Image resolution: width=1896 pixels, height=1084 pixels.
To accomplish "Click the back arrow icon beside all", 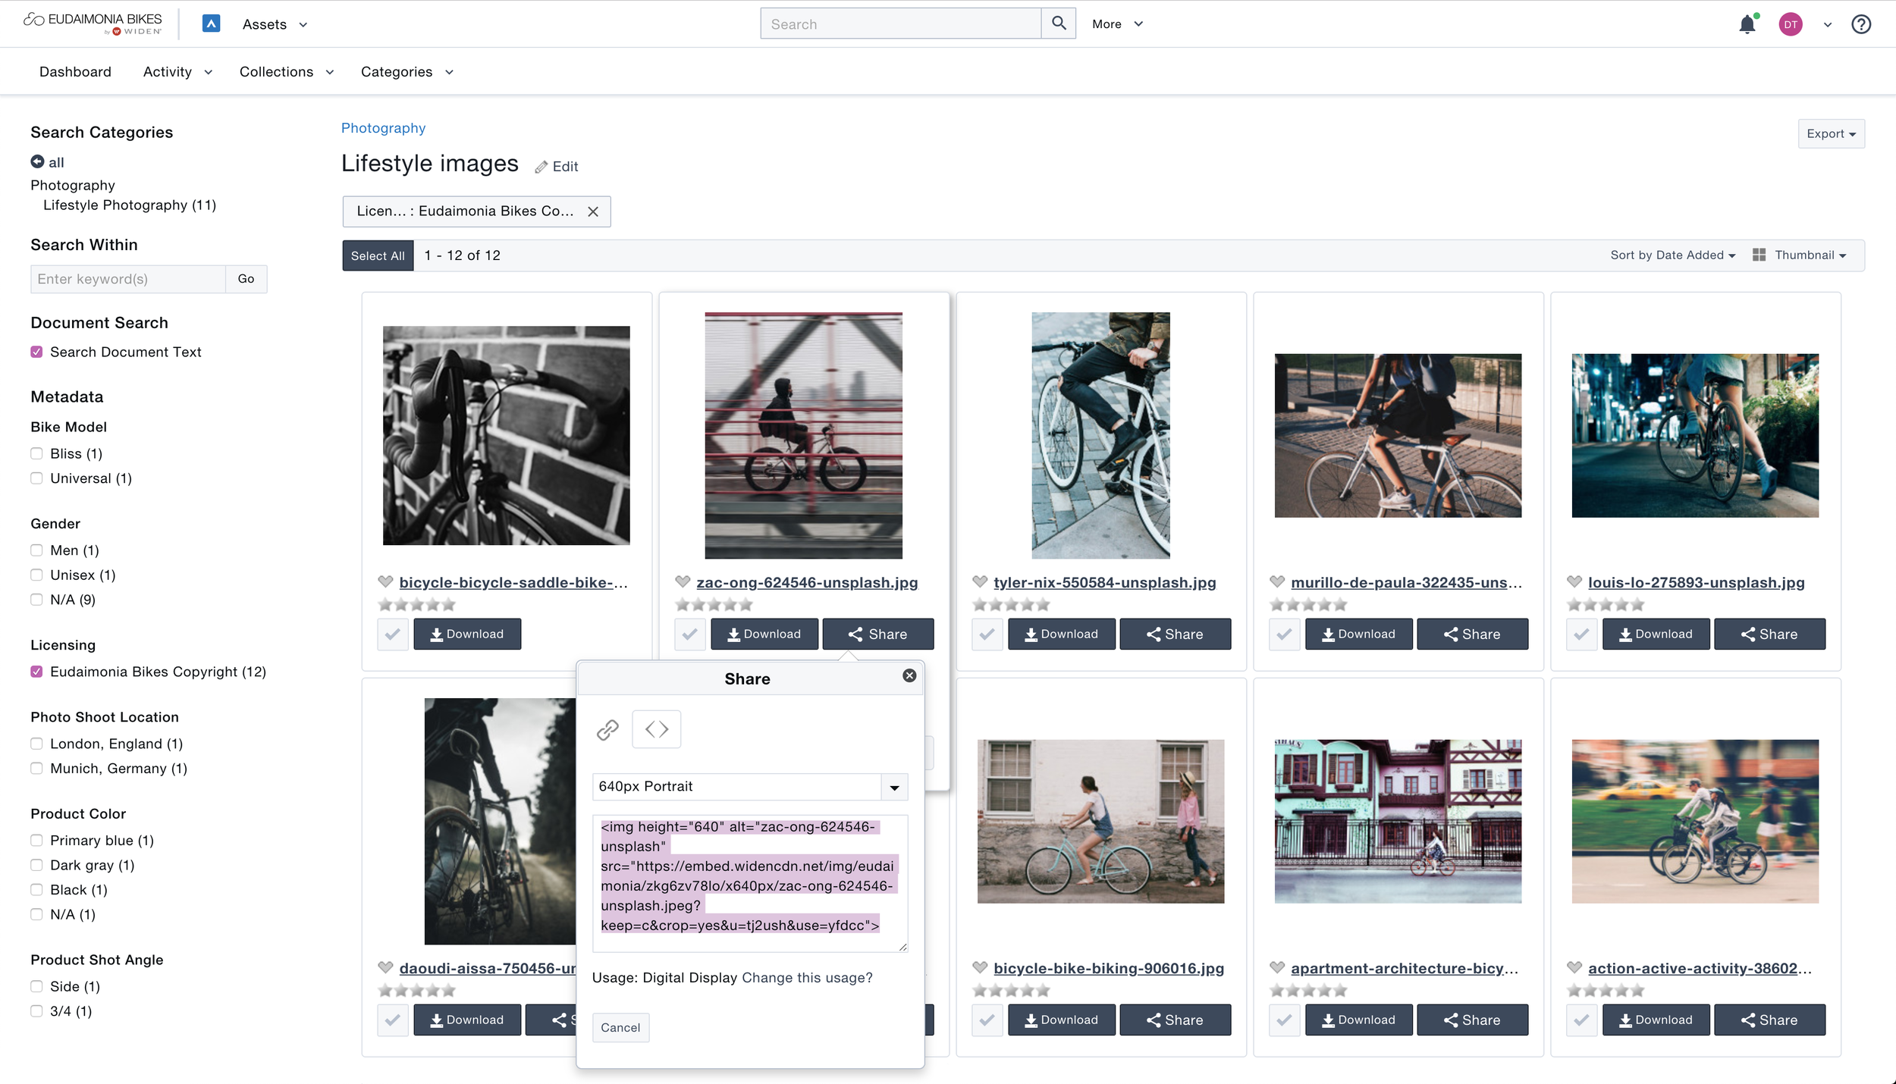I will 37,161.
